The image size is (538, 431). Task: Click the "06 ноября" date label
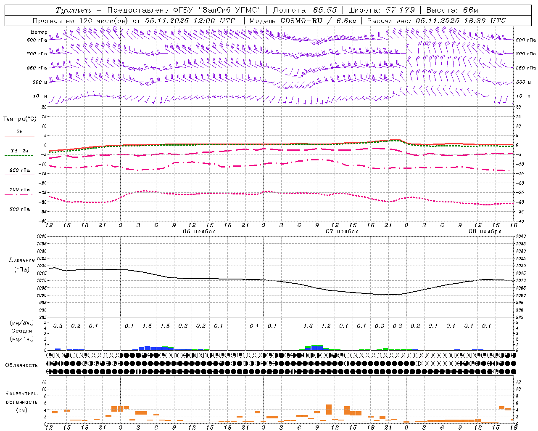(x=199, y=231)
